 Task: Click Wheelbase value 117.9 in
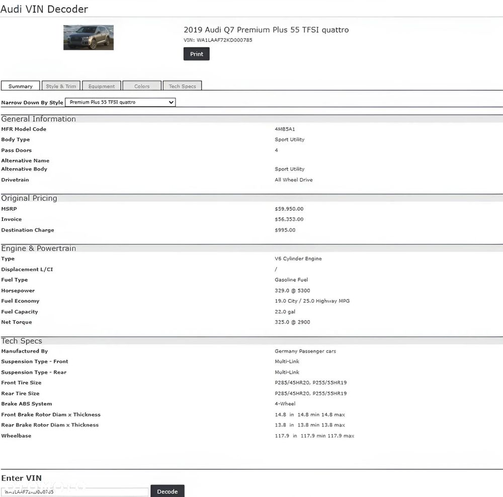(x=314, y=436)
